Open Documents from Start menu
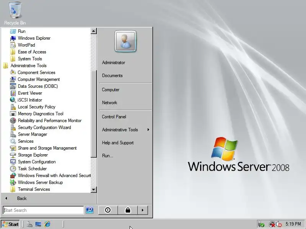This screenshot has height=229, width=306. 112,76
